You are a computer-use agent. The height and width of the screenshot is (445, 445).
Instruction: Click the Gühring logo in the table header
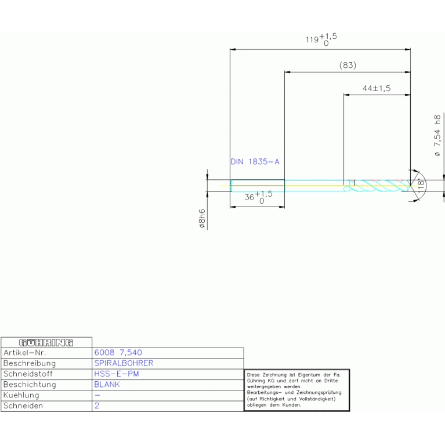click(x=46, y=342)
